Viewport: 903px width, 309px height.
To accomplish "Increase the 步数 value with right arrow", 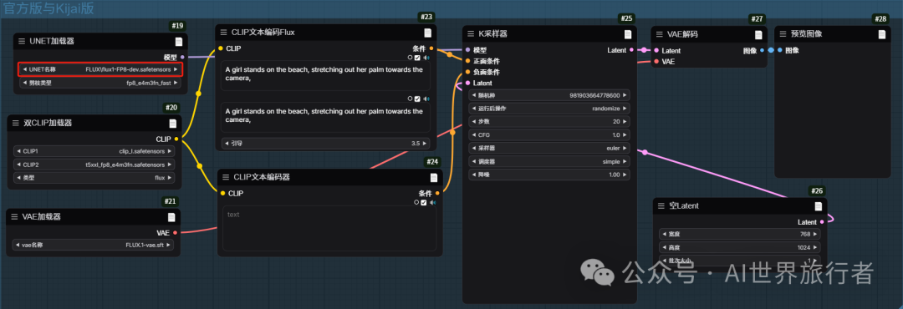I will tap(625, 121).
